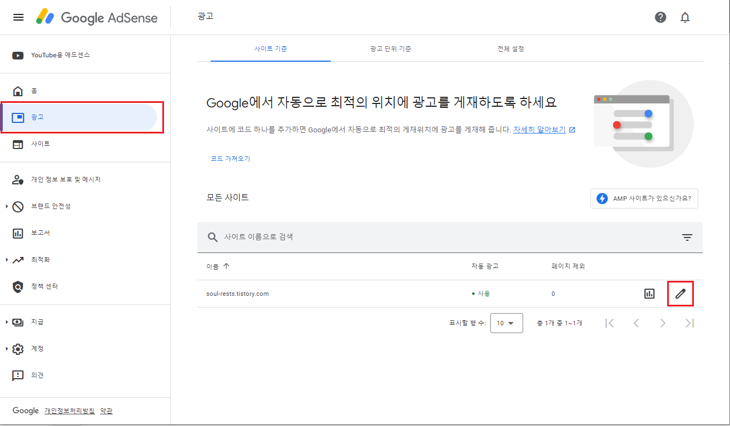Sort the table by the 이름 column arrow
Image resolution: width=730 pixels, height=426 pixels.
tap(226, 266)
